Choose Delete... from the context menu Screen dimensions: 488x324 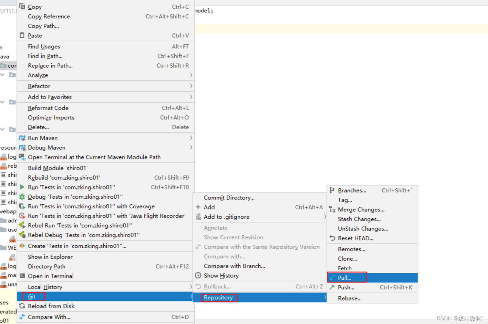coord(105,127)
